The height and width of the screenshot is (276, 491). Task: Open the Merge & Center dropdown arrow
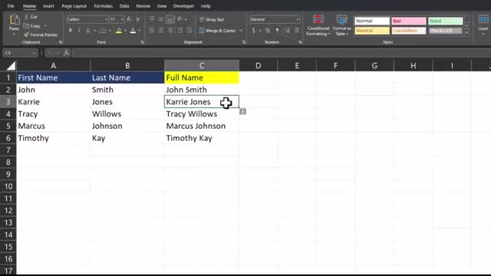tap(241, 31)
